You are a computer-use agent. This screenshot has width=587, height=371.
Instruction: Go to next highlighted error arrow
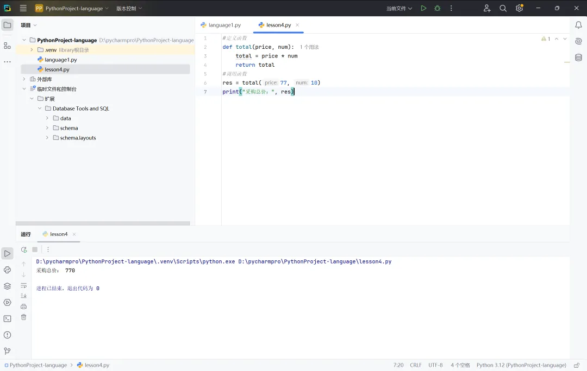[565, 39]
